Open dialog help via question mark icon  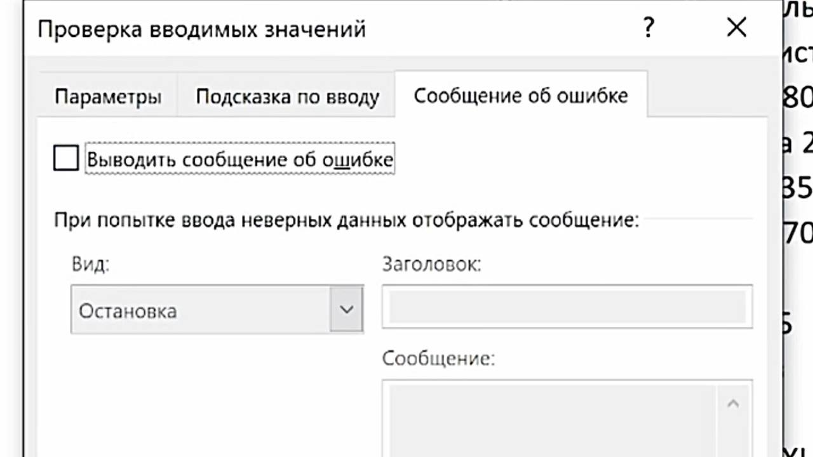[648, 29]
